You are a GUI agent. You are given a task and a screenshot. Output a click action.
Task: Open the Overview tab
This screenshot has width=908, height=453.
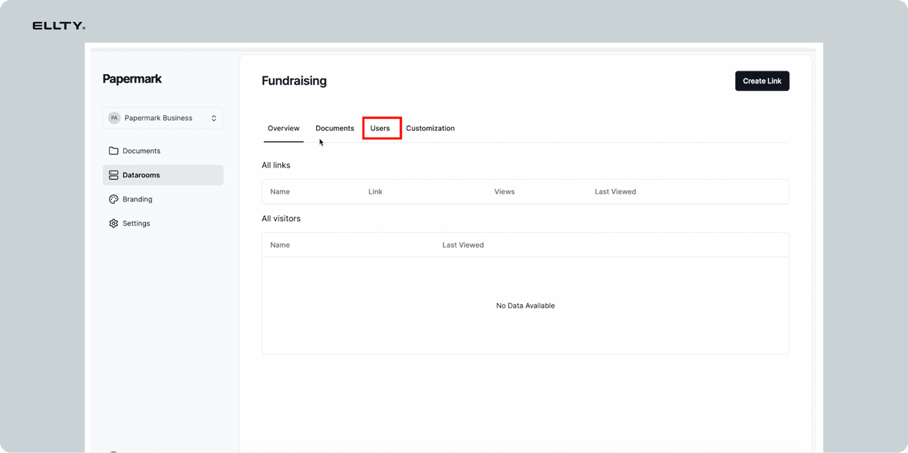[283, 128]
